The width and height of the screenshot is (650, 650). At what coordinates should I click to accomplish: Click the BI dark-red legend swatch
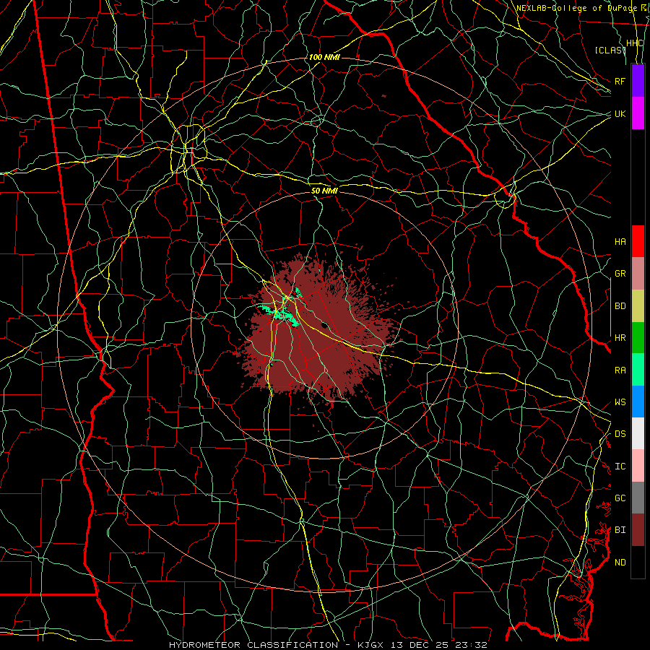tap(638, 530)
